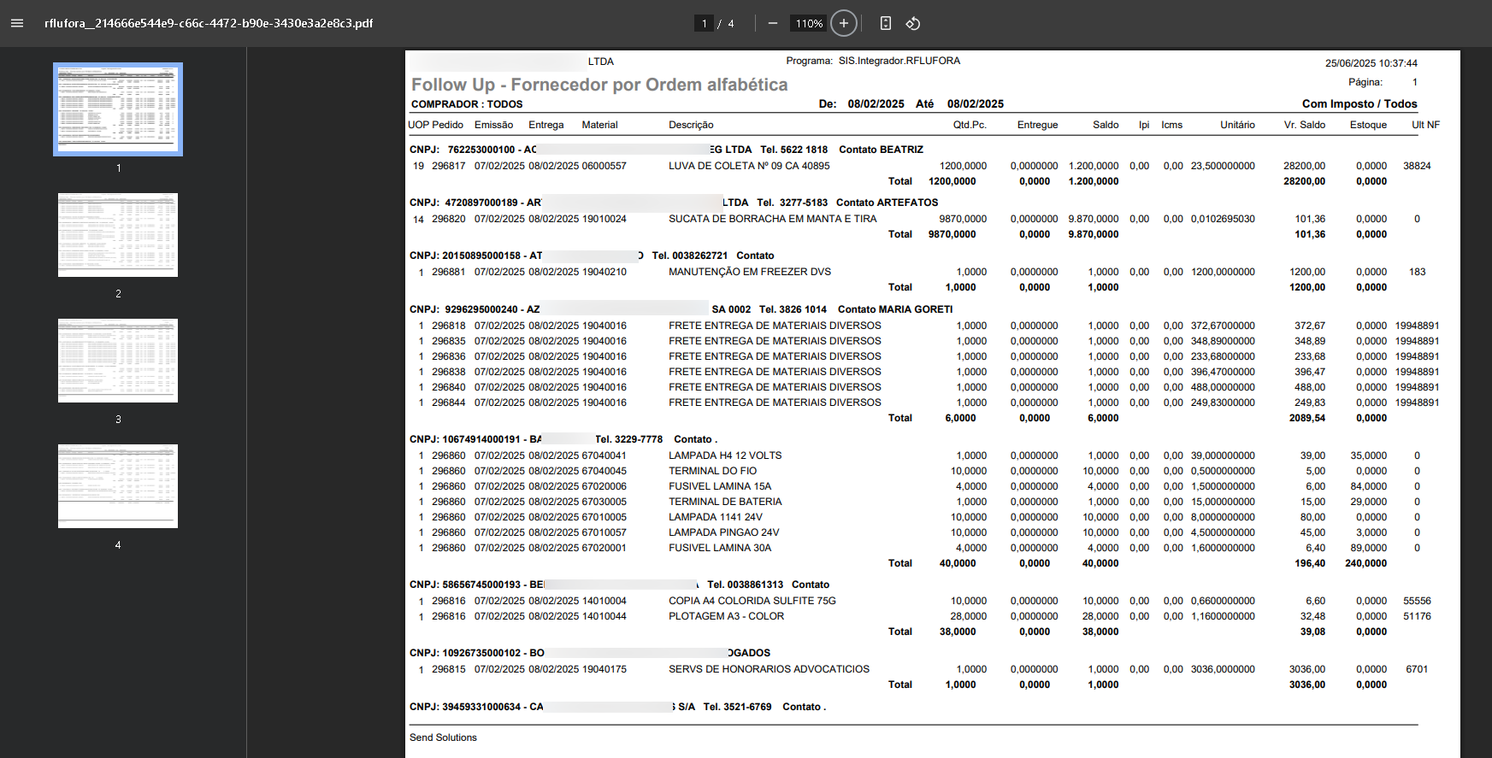The width and height of the screenshot is (1492, 758).
Task: Click 'SUCATA DE BORRACHA EM MANTA E TIRA'
Action: 773,219
